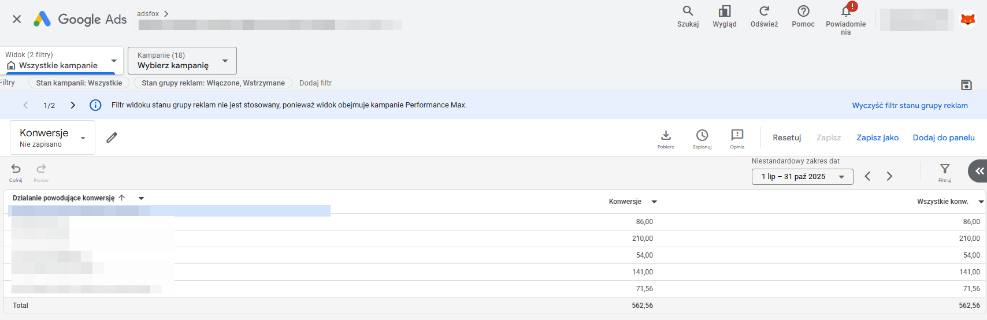This screenshot has width=987, height=320.
Task: Open Działanie powodujące konwersję column menu arrow
Action: pyautogui.click(x=141, y=198)
